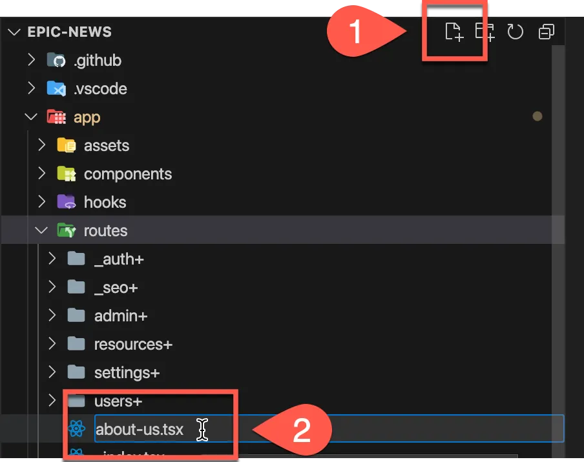Select the users+ folder label

click(118, 401)
